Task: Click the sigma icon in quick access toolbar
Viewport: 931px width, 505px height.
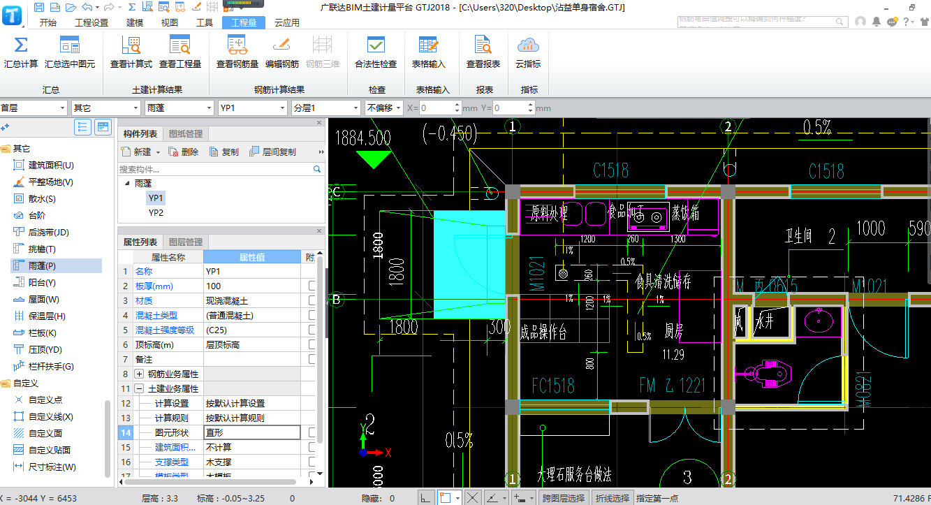Action: [x=133, y=7]
